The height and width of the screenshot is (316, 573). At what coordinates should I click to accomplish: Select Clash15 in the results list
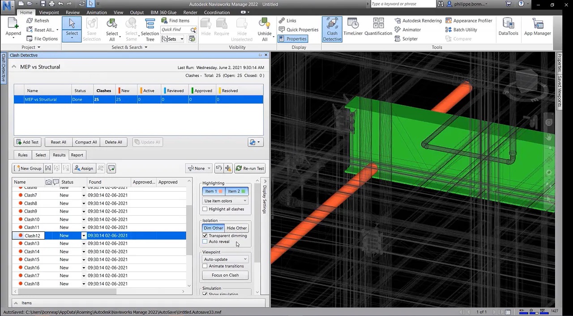31,259
